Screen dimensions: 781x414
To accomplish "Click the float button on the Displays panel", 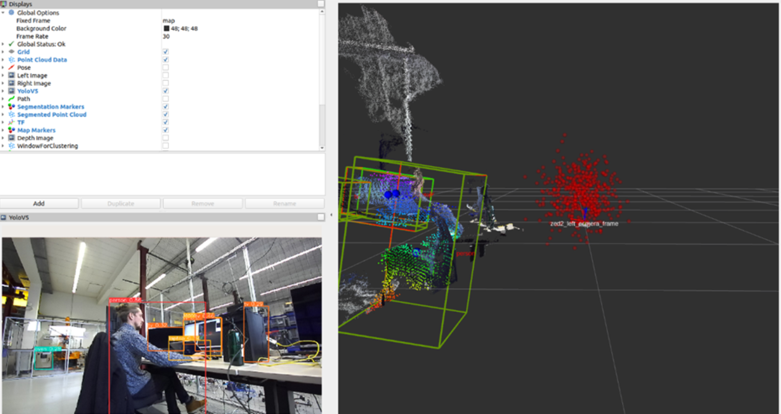I will [x=320, y=4].
